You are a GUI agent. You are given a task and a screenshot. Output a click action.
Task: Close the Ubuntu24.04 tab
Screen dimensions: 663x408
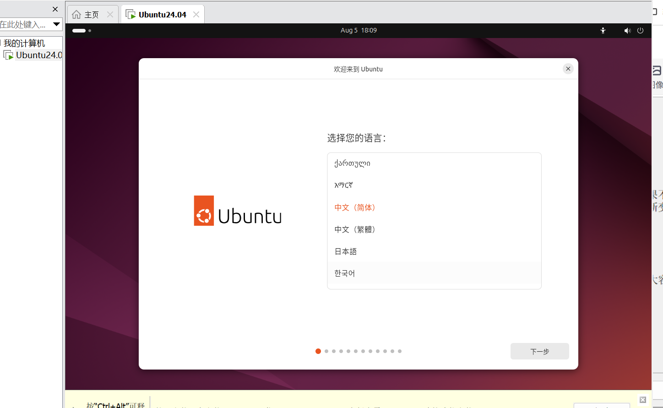[x=196, y=15]
